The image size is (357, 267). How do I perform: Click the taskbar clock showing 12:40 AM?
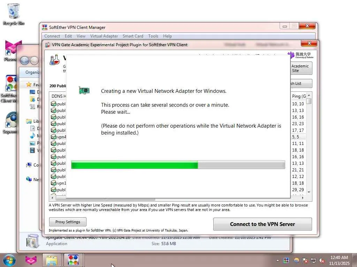pos(339,260)
